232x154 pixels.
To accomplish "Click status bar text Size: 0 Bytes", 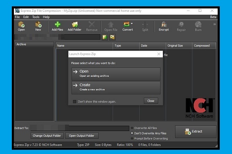I will click(103, 145).
